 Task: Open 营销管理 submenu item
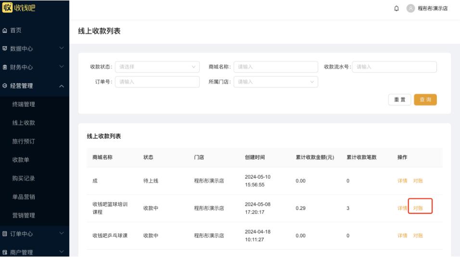click(x=24, y=215)
